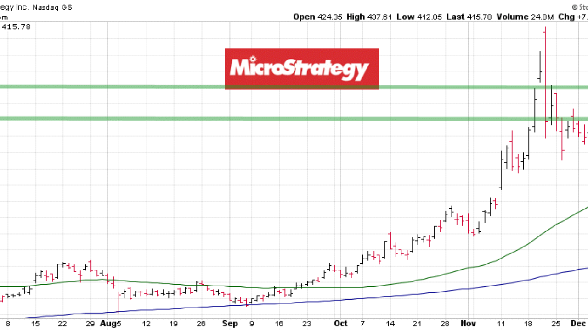This screenshot has height=330, width=588.
Task: Select the 'Oct' label on the date axis
Action: 340,324
